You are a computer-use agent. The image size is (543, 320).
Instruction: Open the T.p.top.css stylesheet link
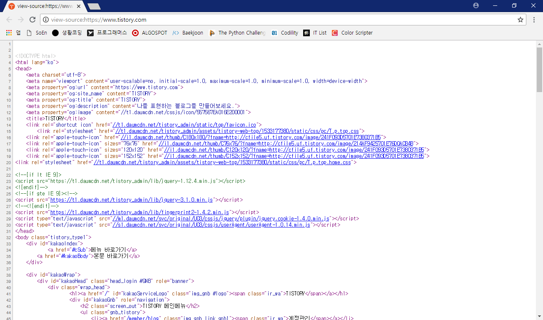pos(238,131)
